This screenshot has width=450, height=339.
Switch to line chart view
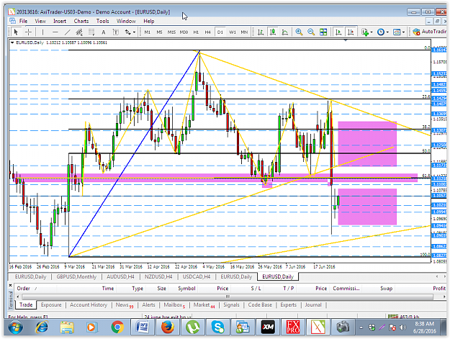tap(284, 32)
